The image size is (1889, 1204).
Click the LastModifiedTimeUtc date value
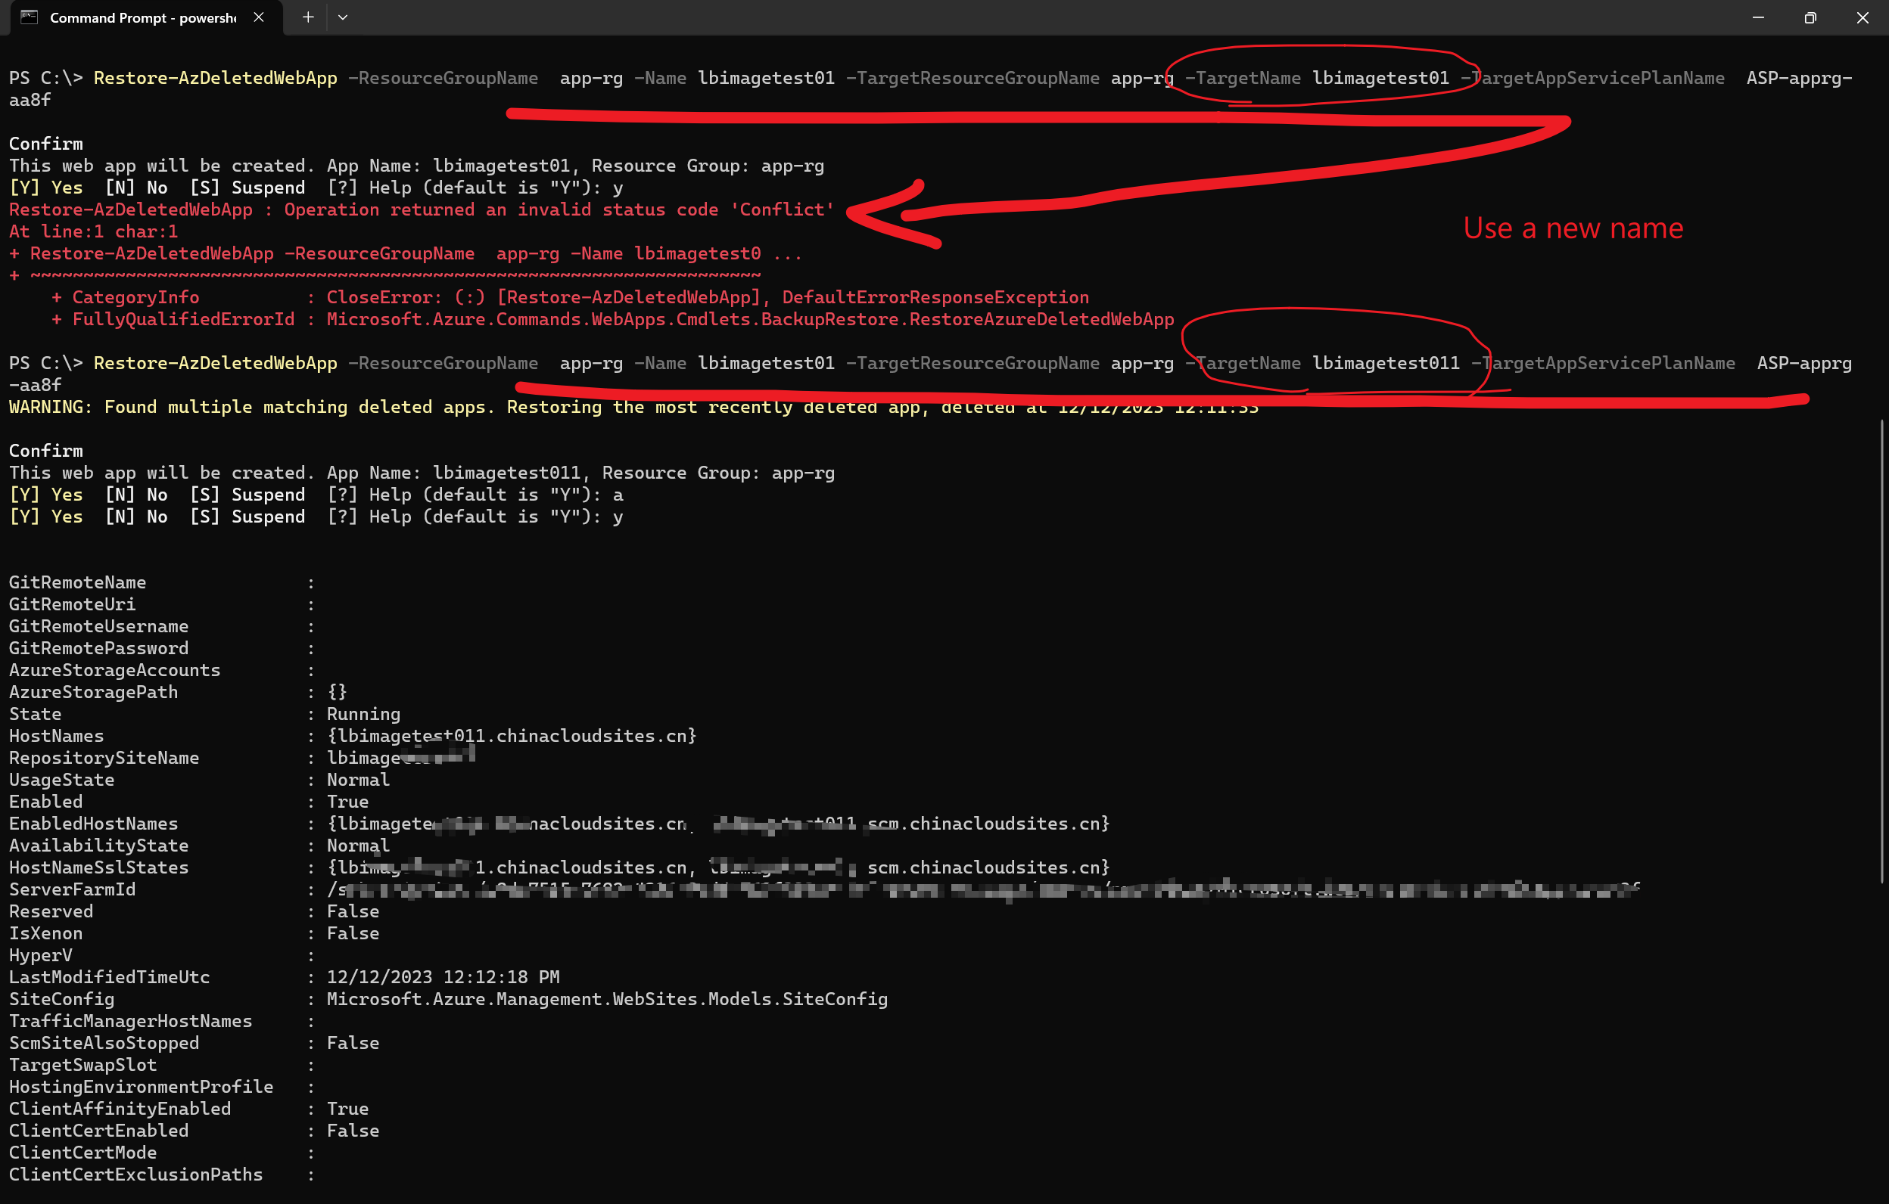(x=443, y=977)
